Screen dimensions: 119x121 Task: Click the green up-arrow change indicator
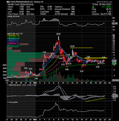click(93, 7)
